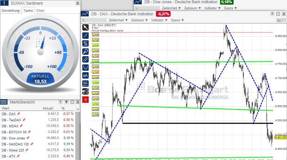This screenshot has height=160, width=287.
Task: Click the 1 button in Marktübersicht header
Action: 61,102
